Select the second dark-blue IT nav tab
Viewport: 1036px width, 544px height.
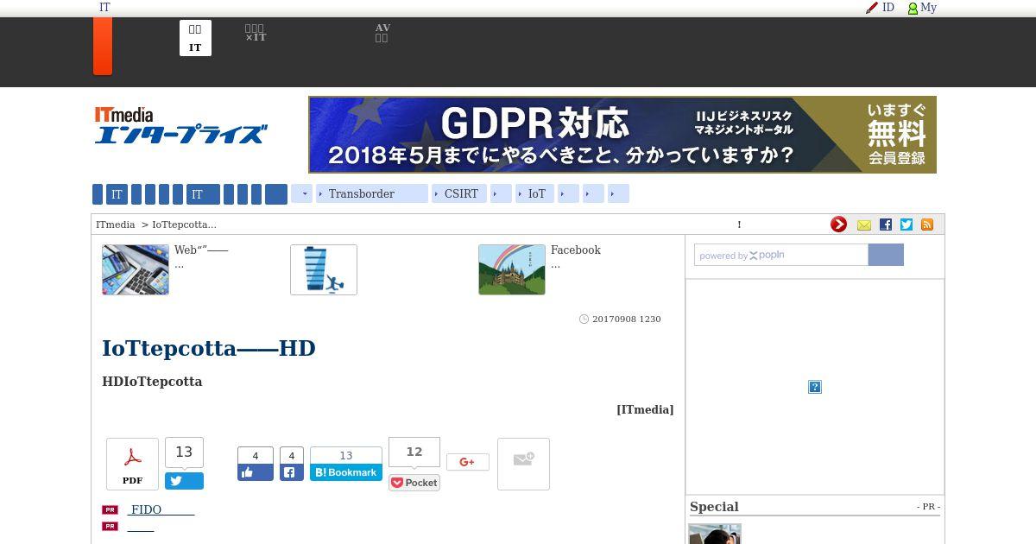click(x=203, y=194)
